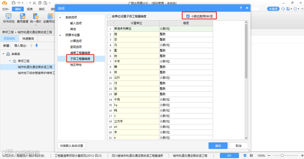Screen dimensions: 304x159
Task: Open the 导入导出 dropdown
Action: point(21,46)
